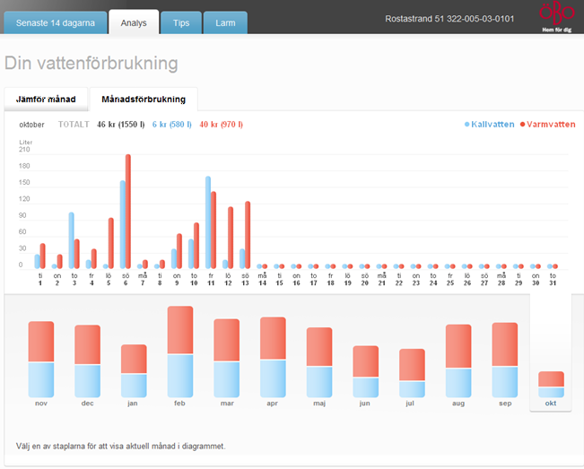Open the Senaste 14 dagarna tab
Image resolution: width=584 pixels, height=469 pixels.
click(x=54, y=22)
